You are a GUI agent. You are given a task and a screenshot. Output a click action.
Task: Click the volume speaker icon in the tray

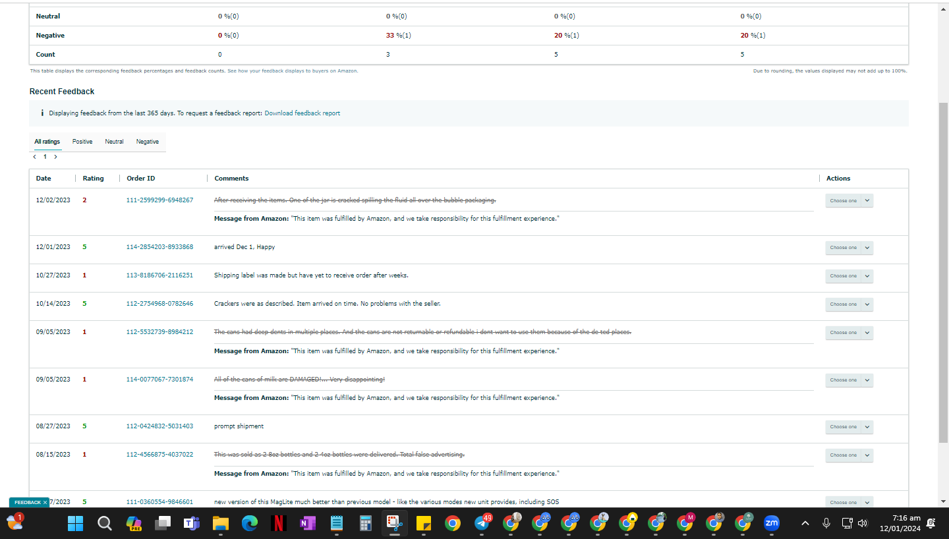863,523
